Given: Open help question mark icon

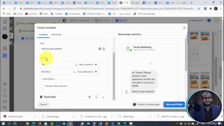Looking at the screenshot, I should point(5,101).
